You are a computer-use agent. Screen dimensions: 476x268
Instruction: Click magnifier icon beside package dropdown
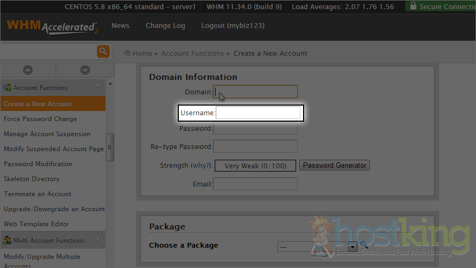point(364,245)
